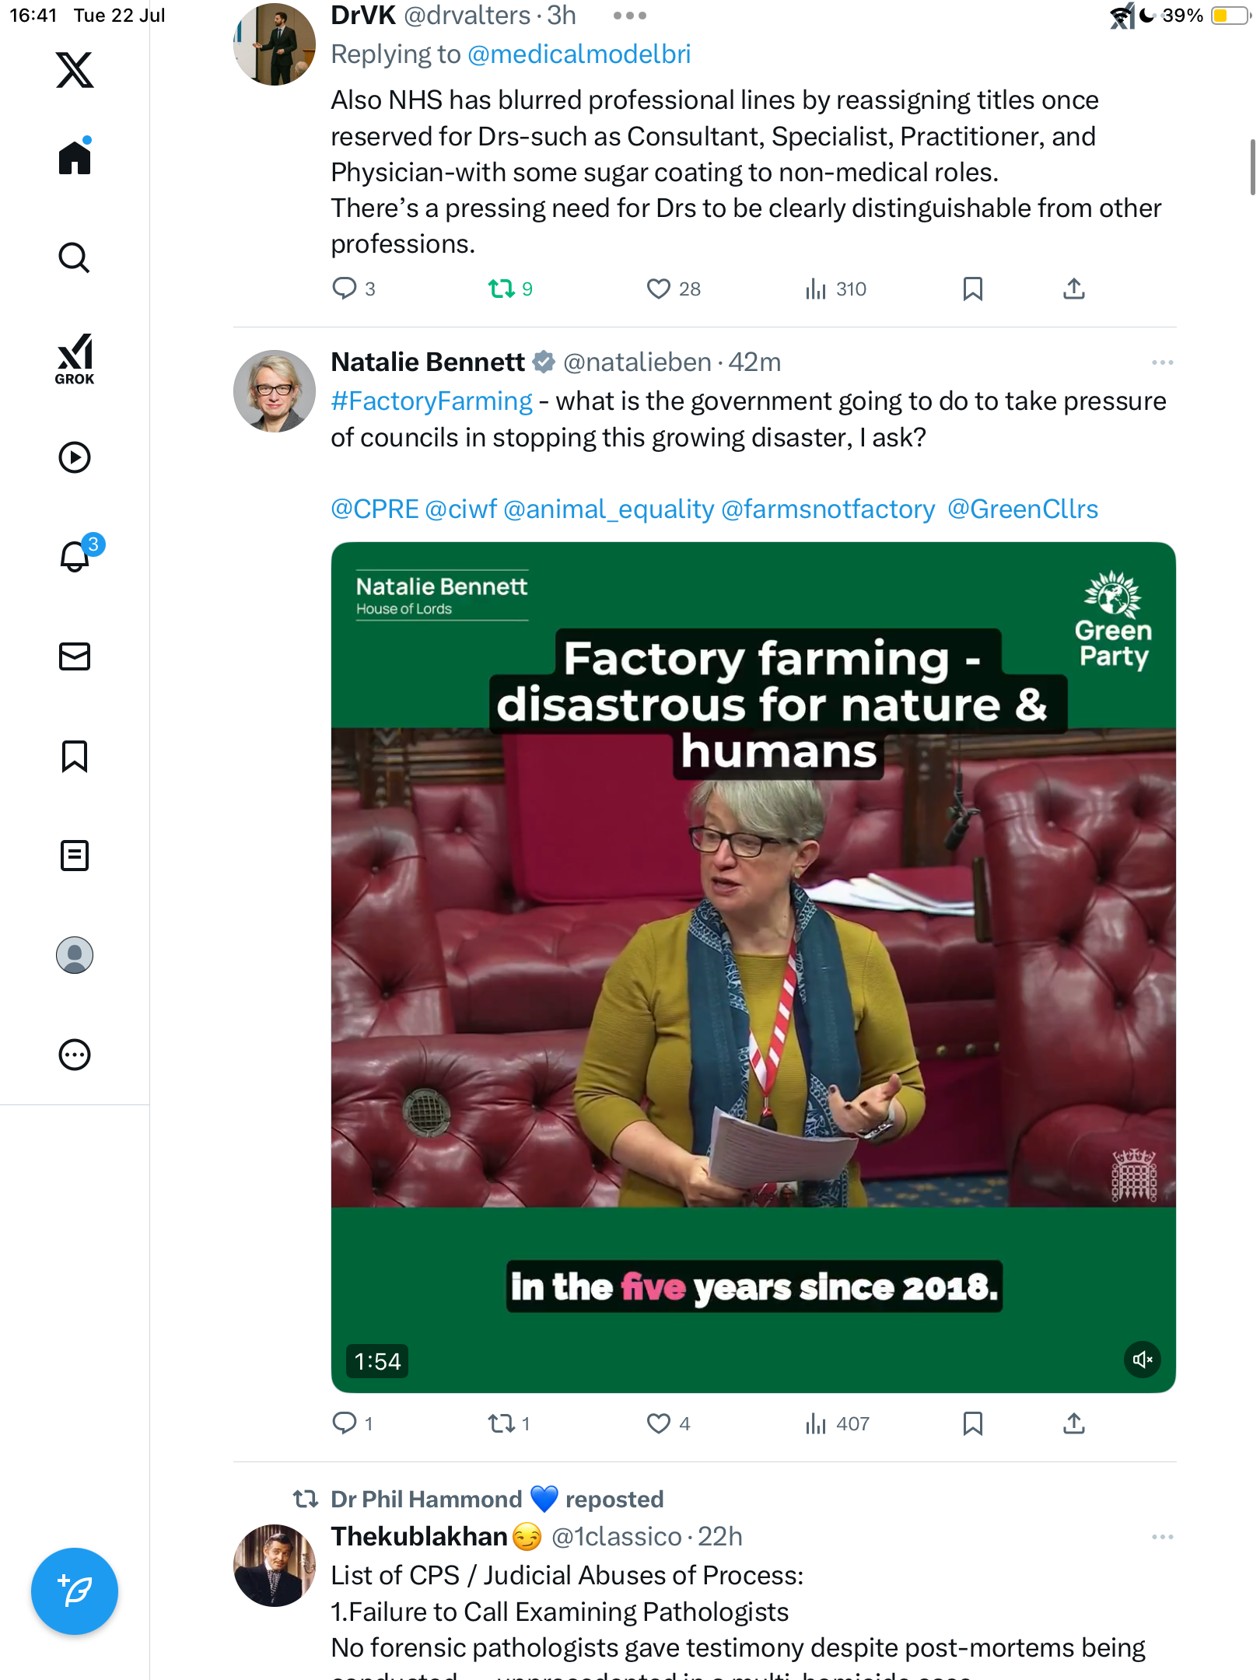
Task: Share Natalie Bennett's post via upload icon
Action: coord(1073,1423)
